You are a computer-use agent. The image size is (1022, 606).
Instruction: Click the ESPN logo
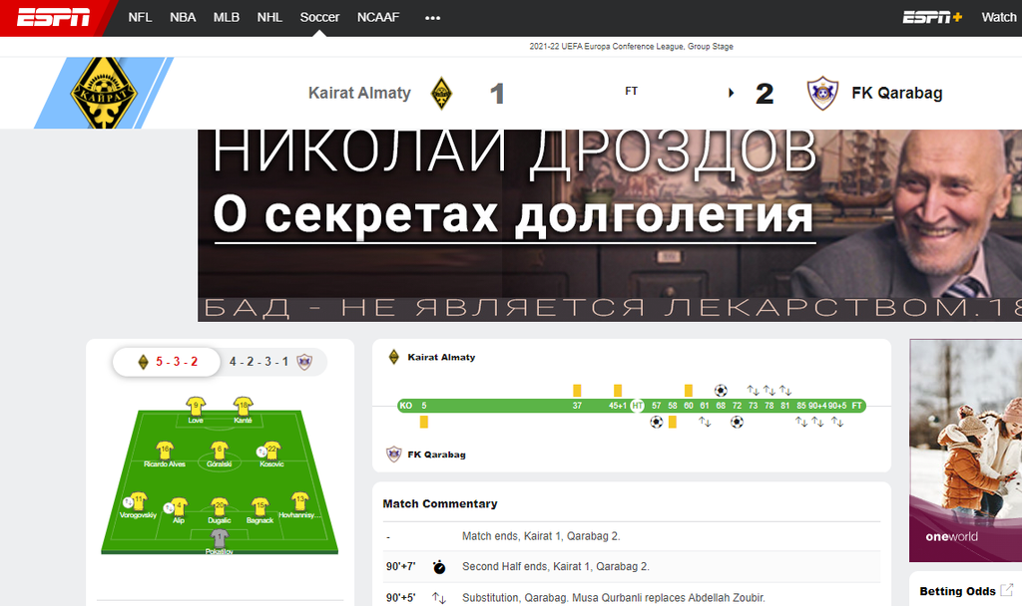click(x=54, y=18)
